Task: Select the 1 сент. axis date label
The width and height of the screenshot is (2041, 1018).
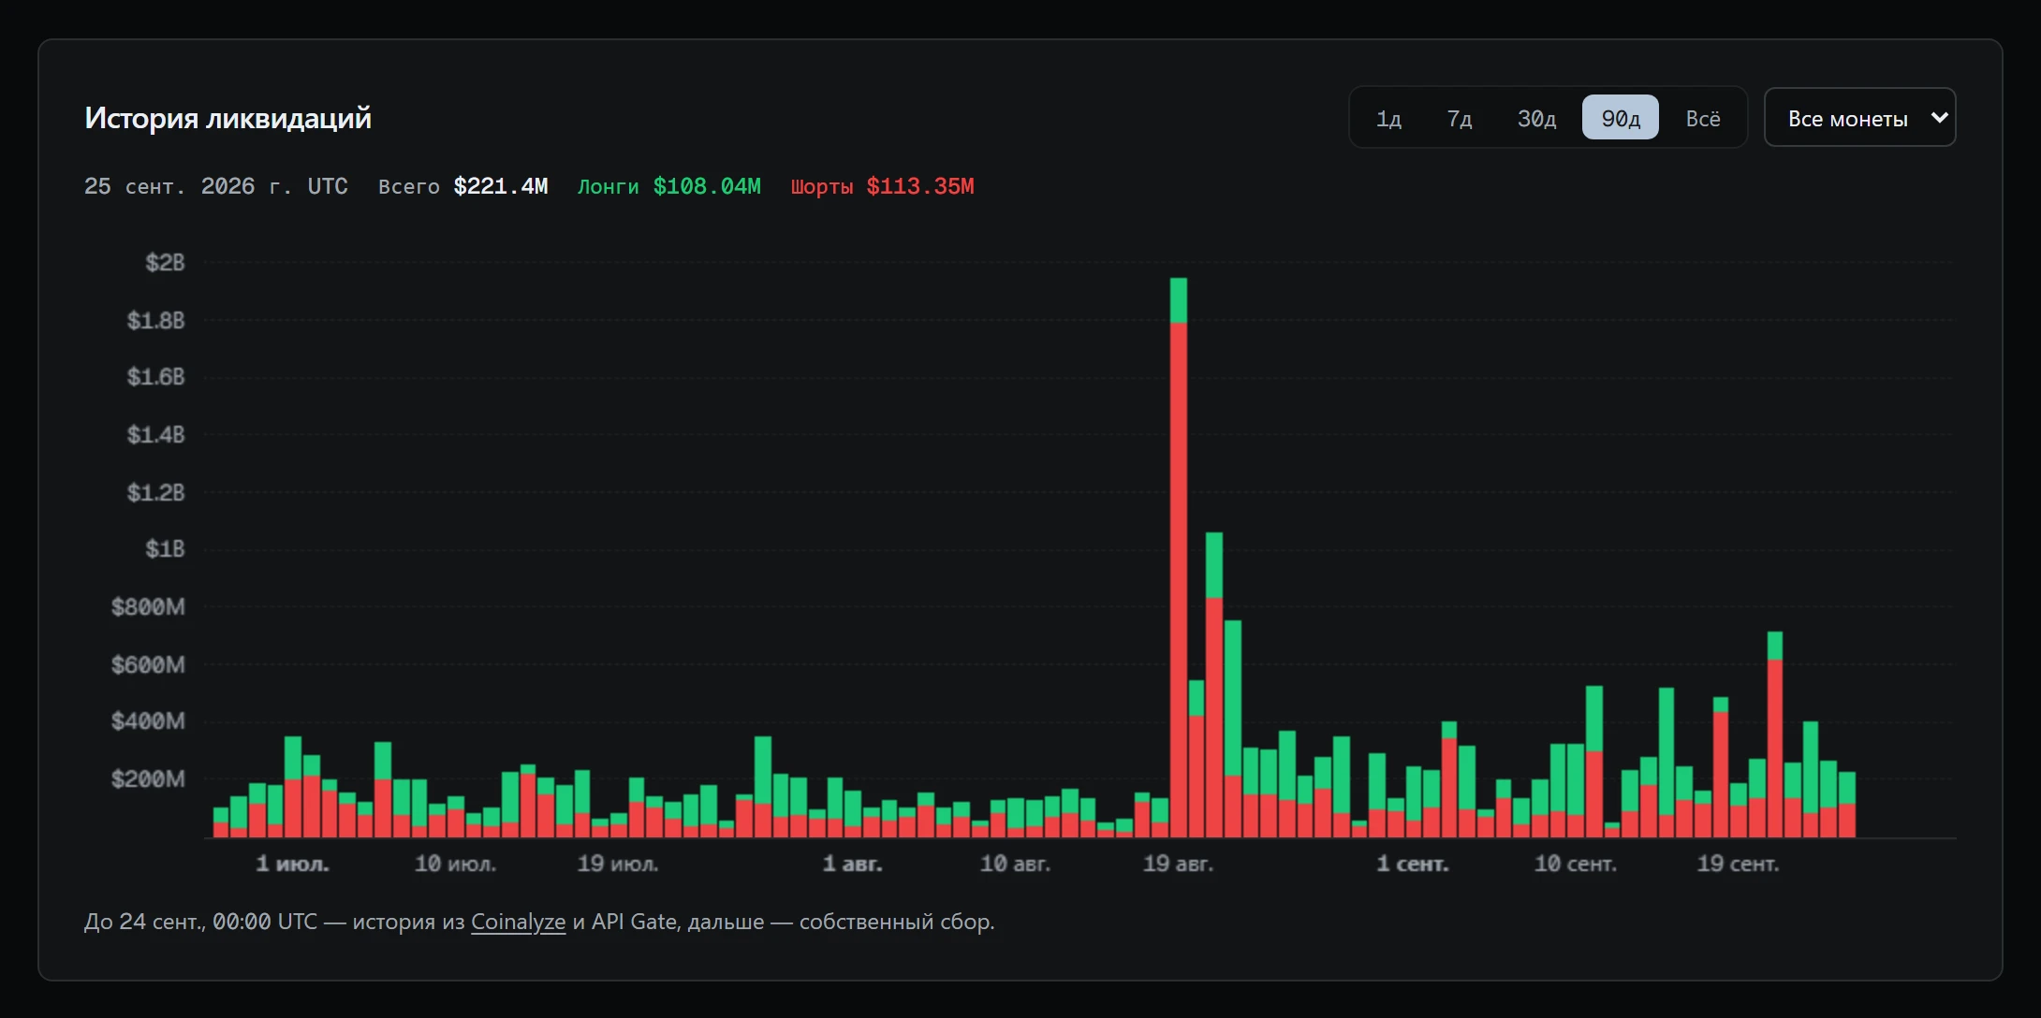Action: pos(1413,864)
